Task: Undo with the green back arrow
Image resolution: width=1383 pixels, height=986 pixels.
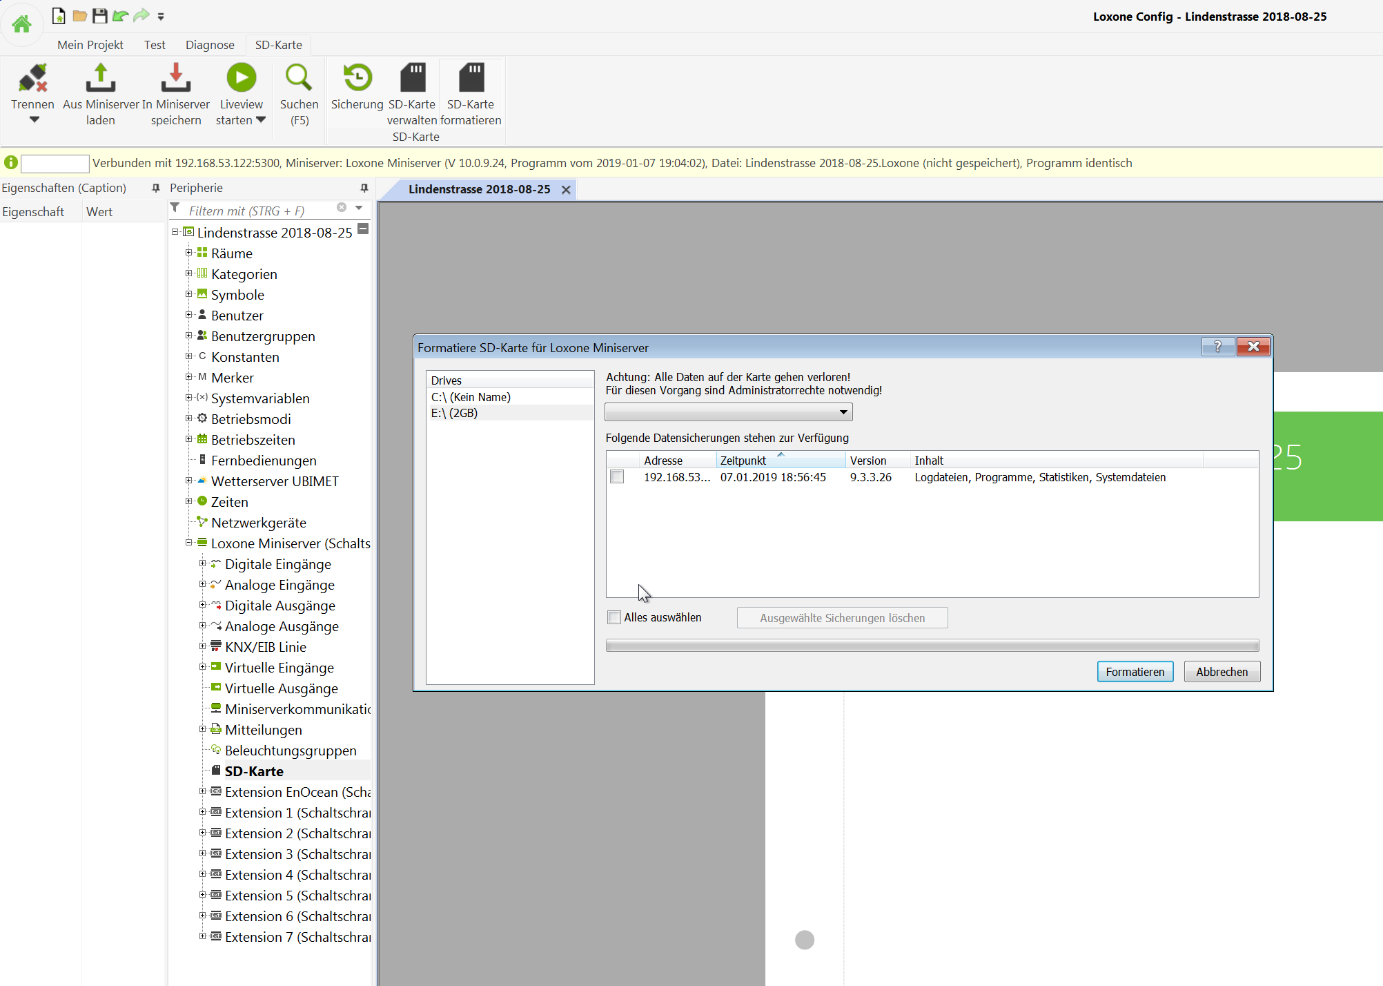Action: (x=121, y=16)
